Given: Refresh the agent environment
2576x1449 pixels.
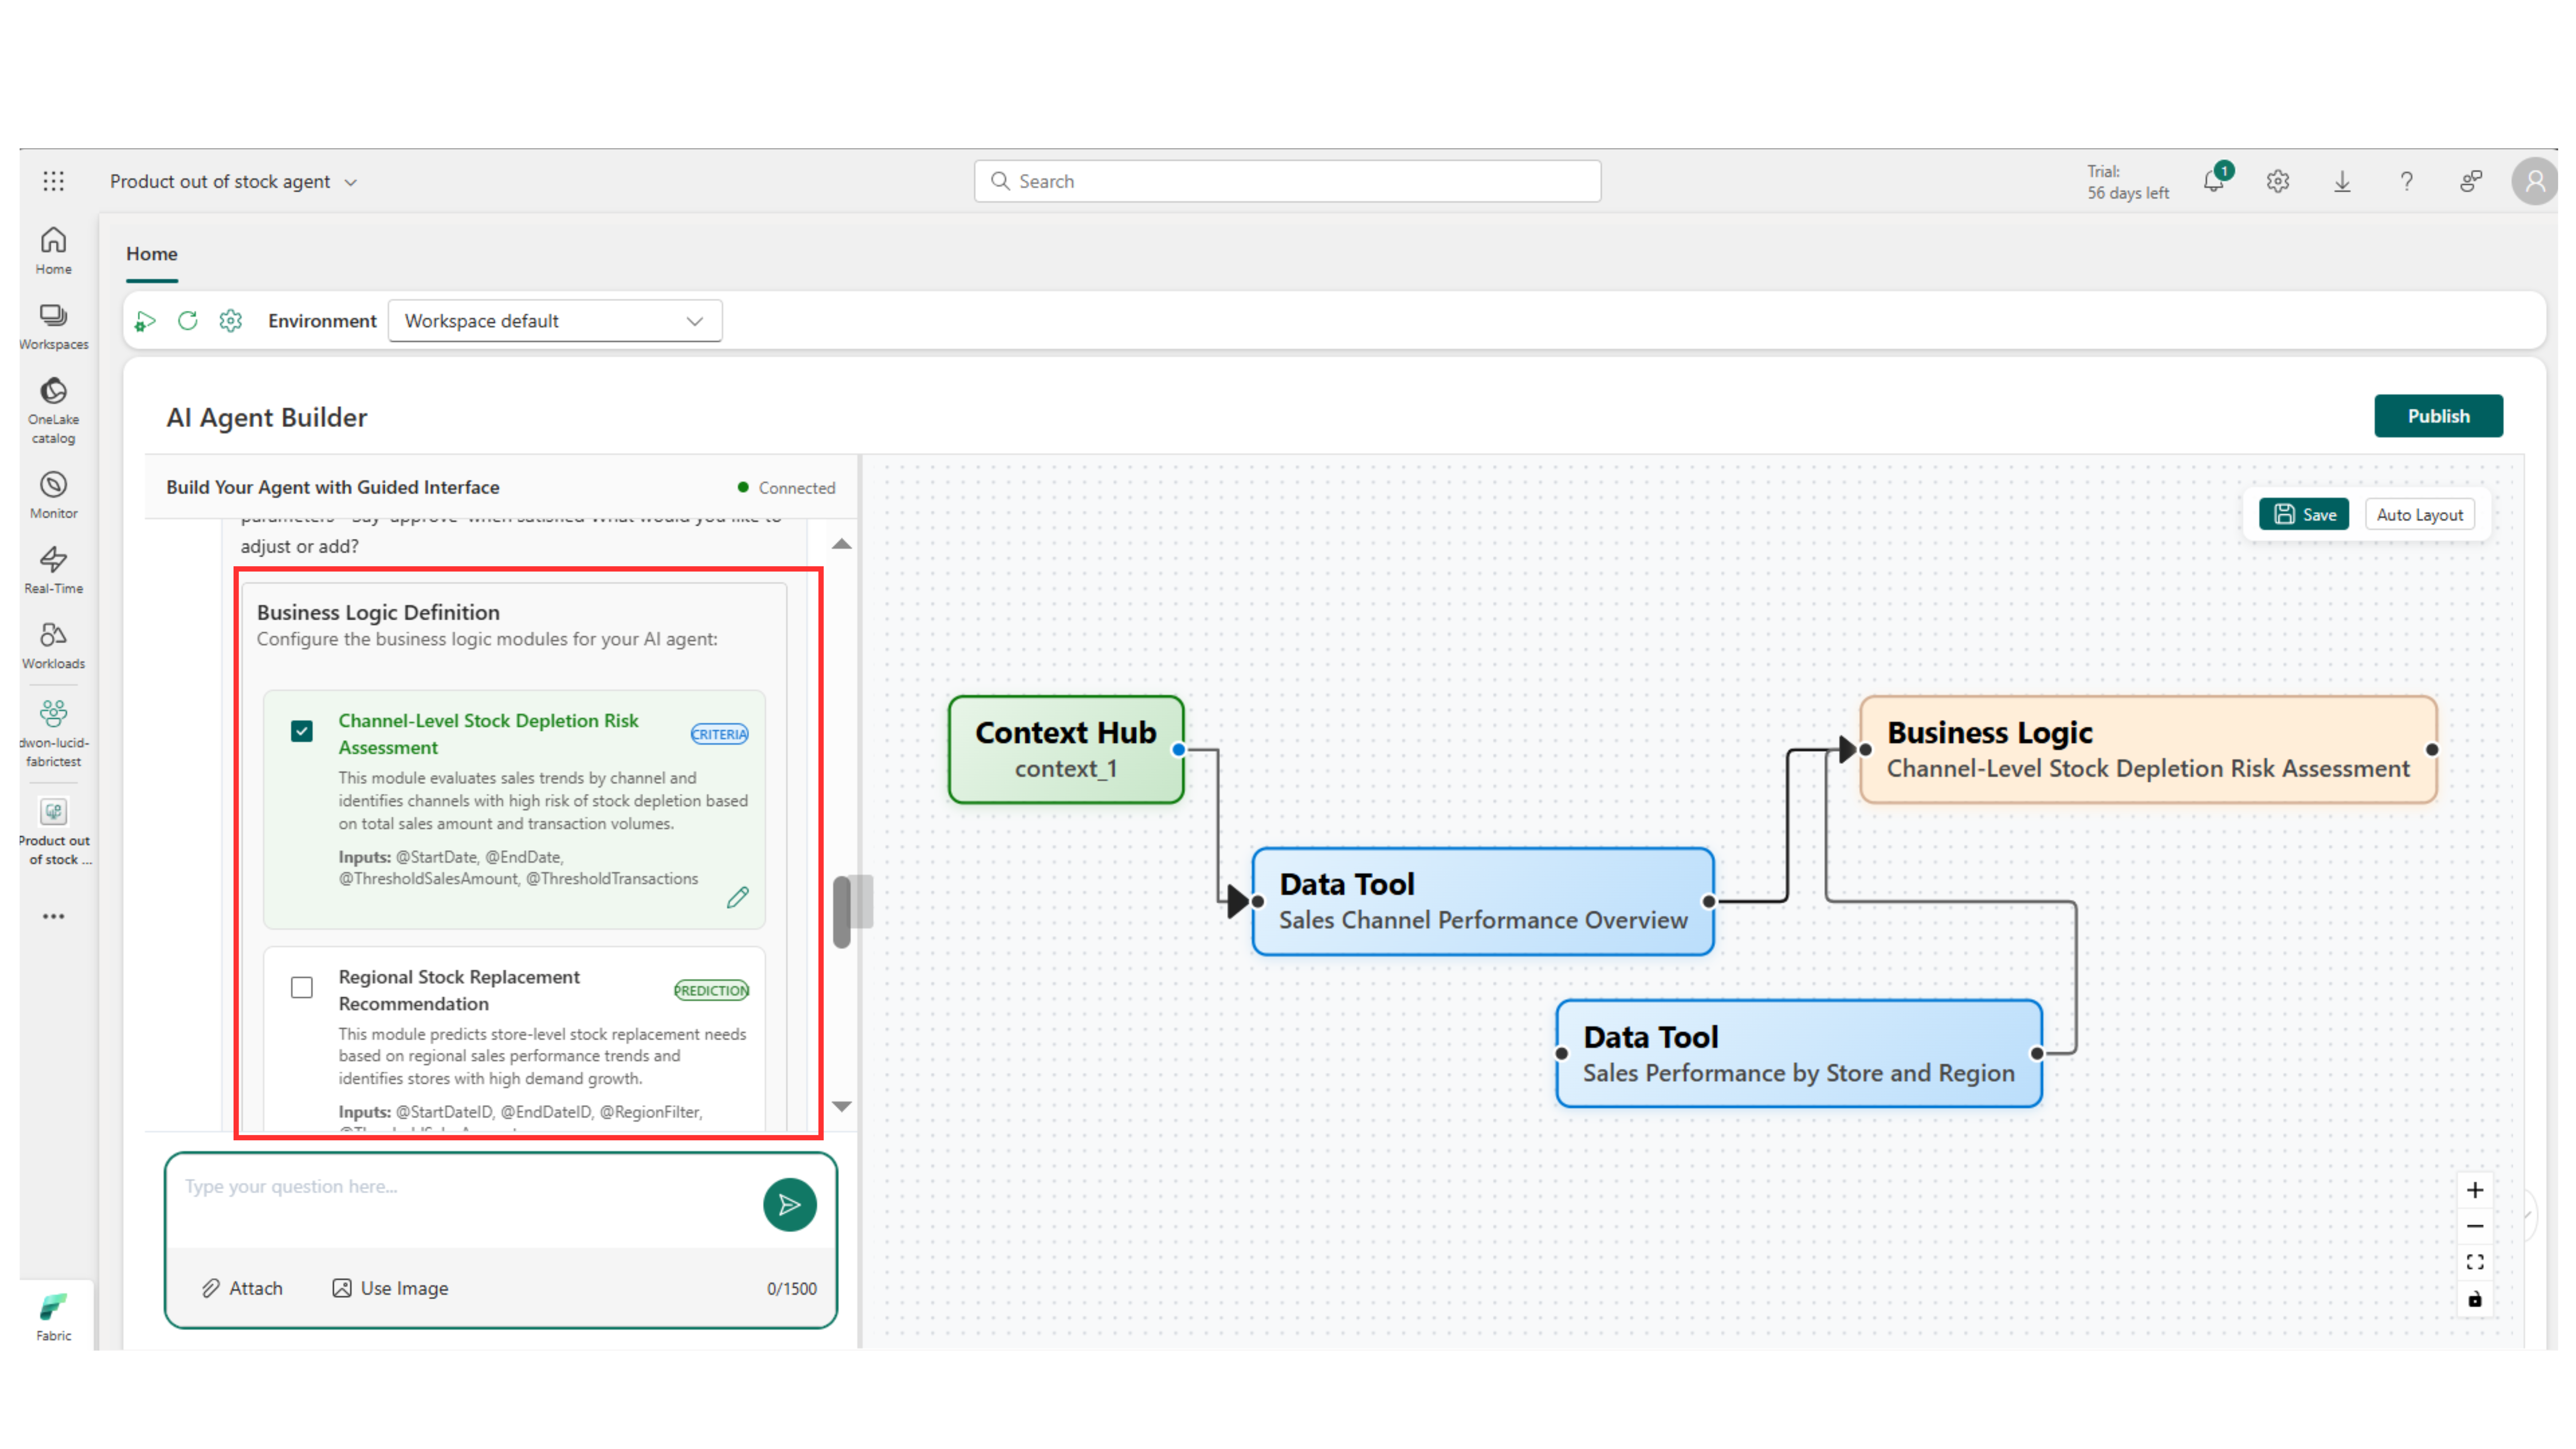Looking at the screenshot, I should point(188,320).
